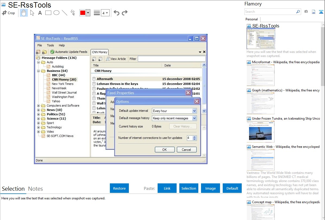Image resolution: width=325 pixels, height=220 pixels.
Task: Select the straight line tool
Action: 65,13
